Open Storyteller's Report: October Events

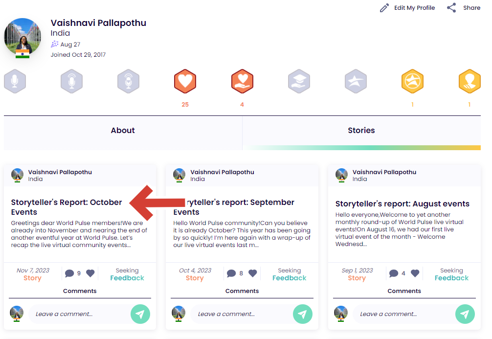point(67,207)
